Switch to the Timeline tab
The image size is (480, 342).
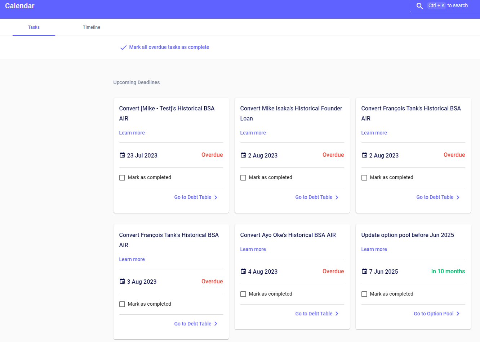tap(92, 27)
